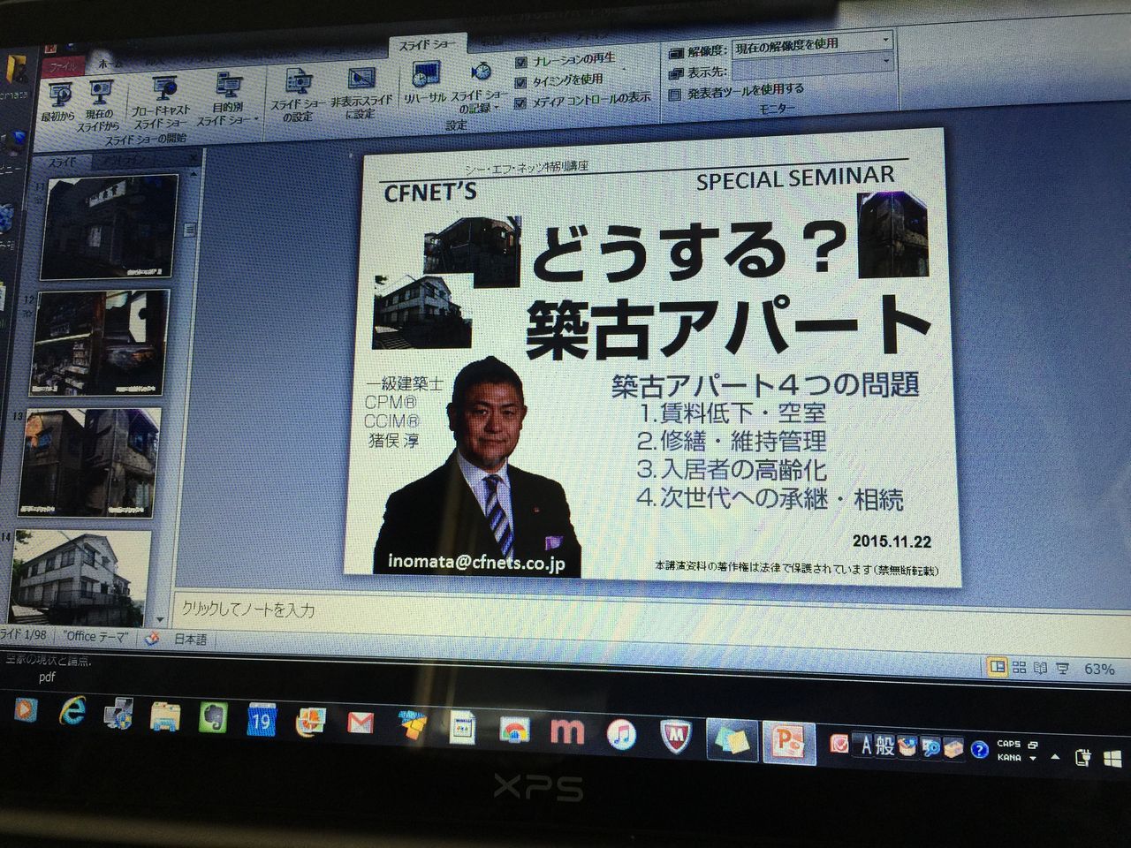Viewport: 1131px width, 848px height.
Task: Open Windows Media Player from taskbar
Action: (25, 708)
